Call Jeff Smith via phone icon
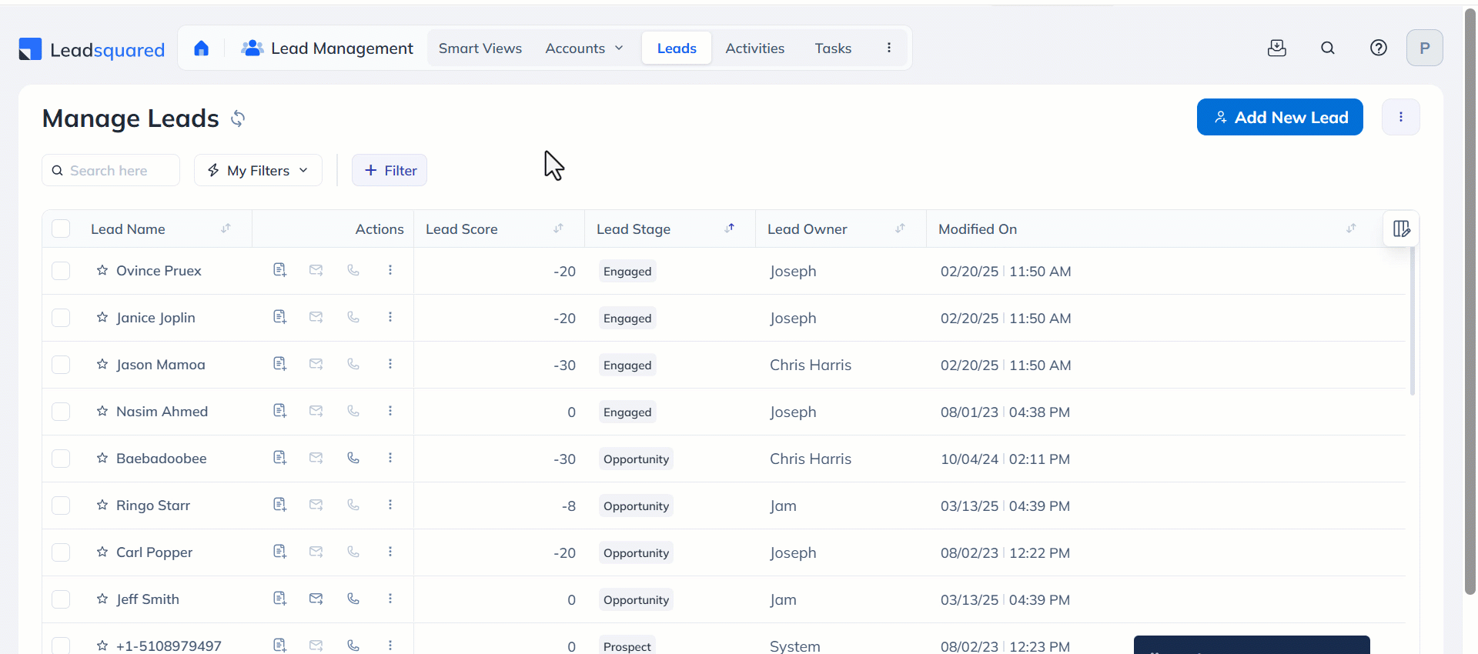 tap(353, 599)
